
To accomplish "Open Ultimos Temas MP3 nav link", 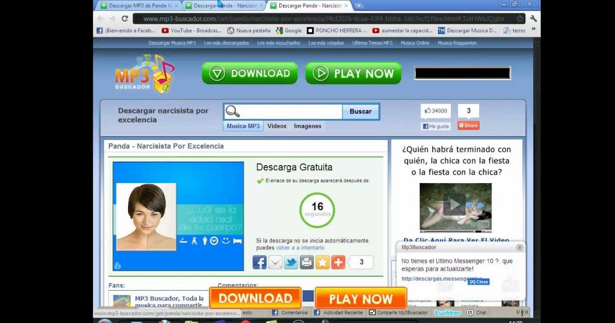I will coord(372,43).
